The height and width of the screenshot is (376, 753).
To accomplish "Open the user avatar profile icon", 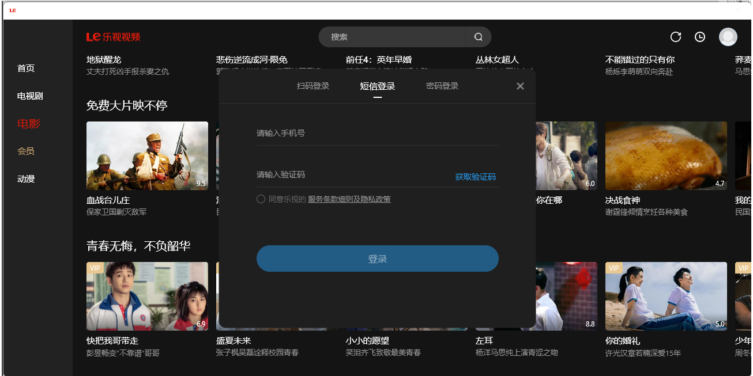I will [728, 37].
